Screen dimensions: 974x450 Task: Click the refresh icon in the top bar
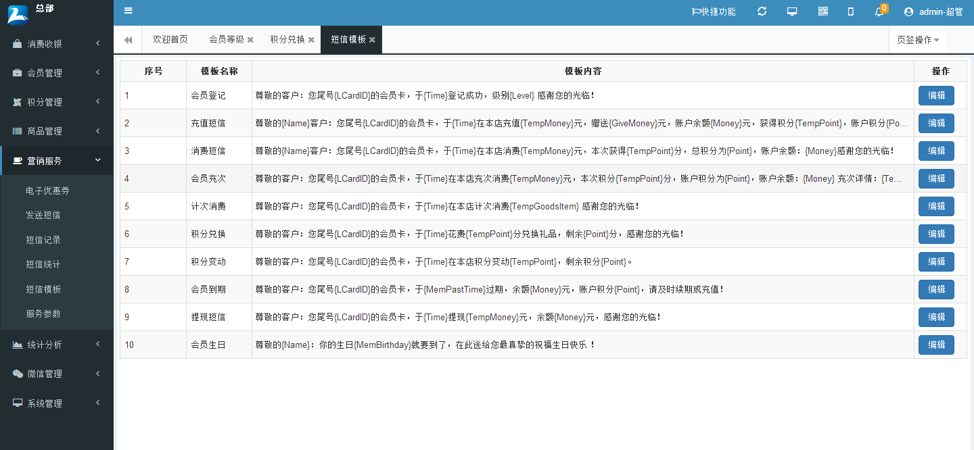762,11
